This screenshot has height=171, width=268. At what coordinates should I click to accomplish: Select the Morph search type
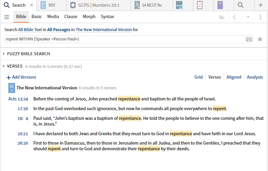click(89, 17)
